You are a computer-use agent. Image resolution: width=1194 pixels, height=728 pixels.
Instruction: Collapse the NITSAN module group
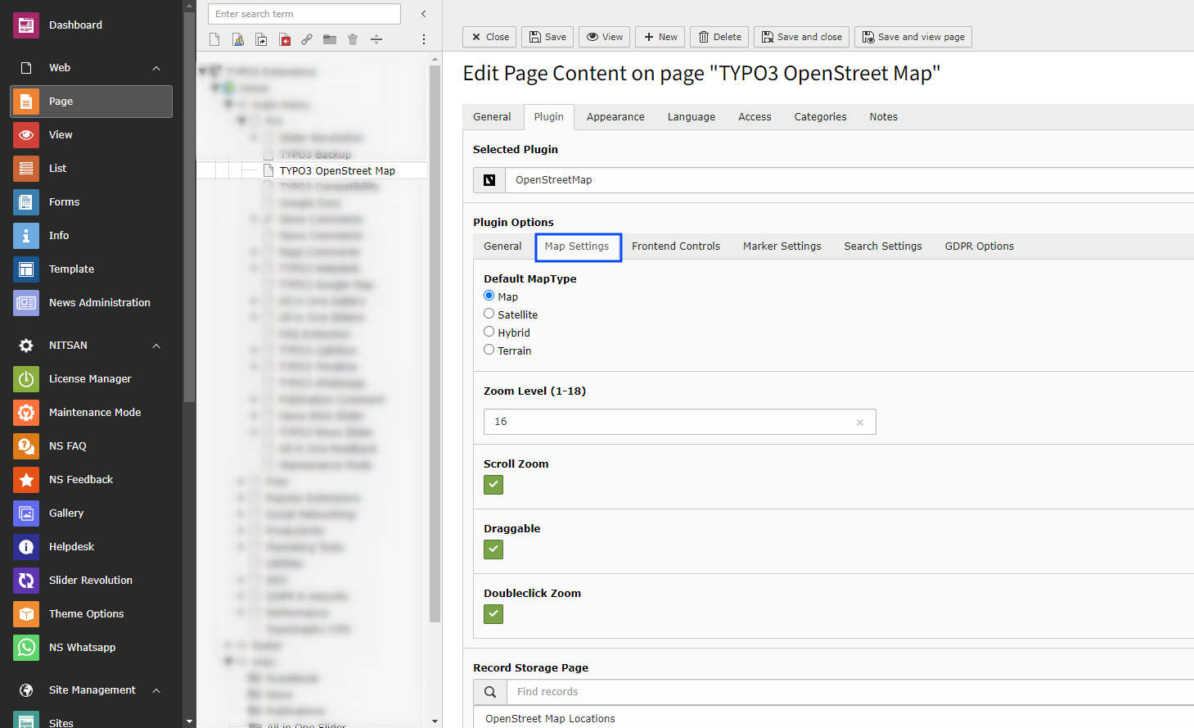[156, 346]
